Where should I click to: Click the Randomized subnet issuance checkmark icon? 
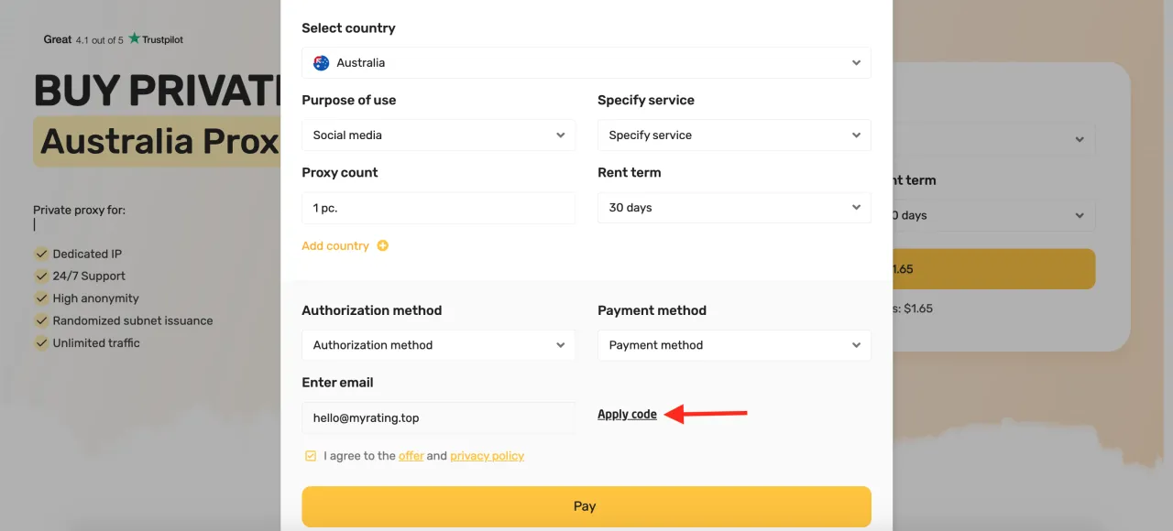[x=41, y=320]
